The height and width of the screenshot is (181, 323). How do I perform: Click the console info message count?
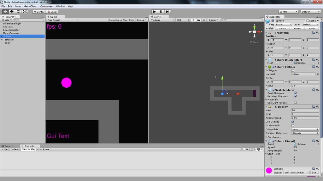click(x=245, y=149)
